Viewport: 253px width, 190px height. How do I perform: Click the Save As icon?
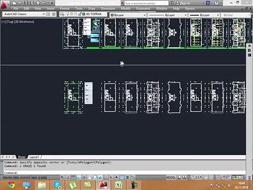tap(32, 3)
